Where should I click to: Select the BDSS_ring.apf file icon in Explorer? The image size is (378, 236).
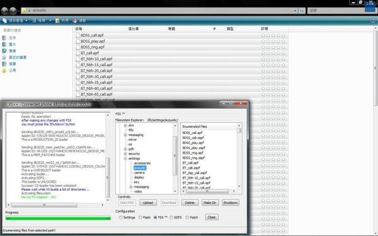click(78, 47)
